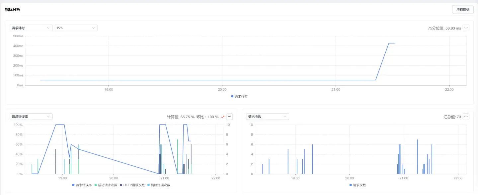
Task: Toggle the 请求错误率 legend series
Action: 82,185
